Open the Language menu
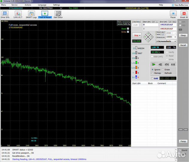 (42, 5)
